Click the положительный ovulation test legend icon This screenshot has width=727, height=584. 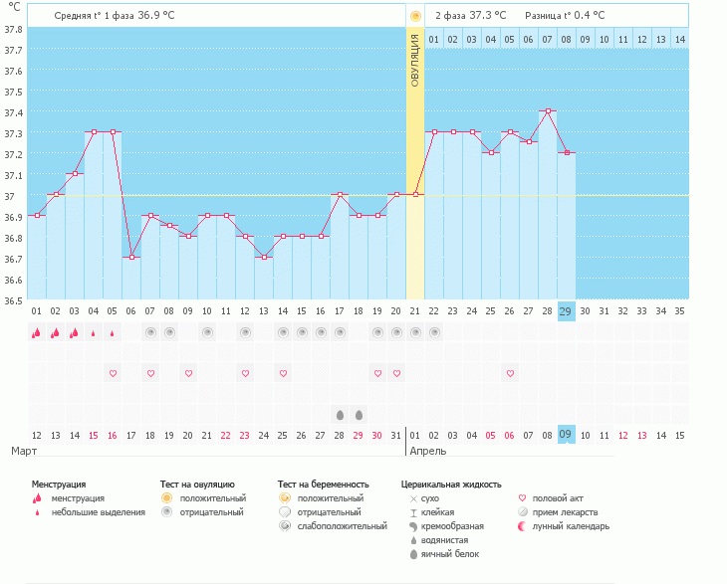click(167, 497)
